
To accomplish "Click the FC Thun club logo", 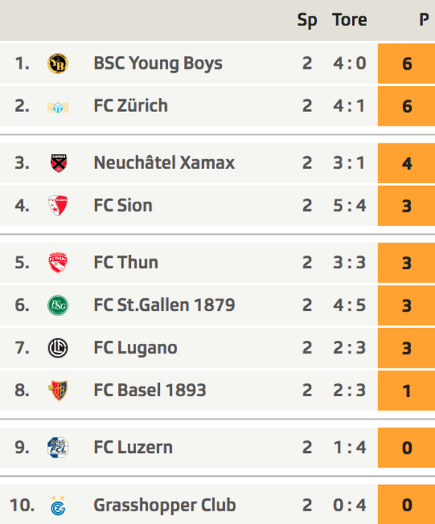I will [x=58, y=262].
